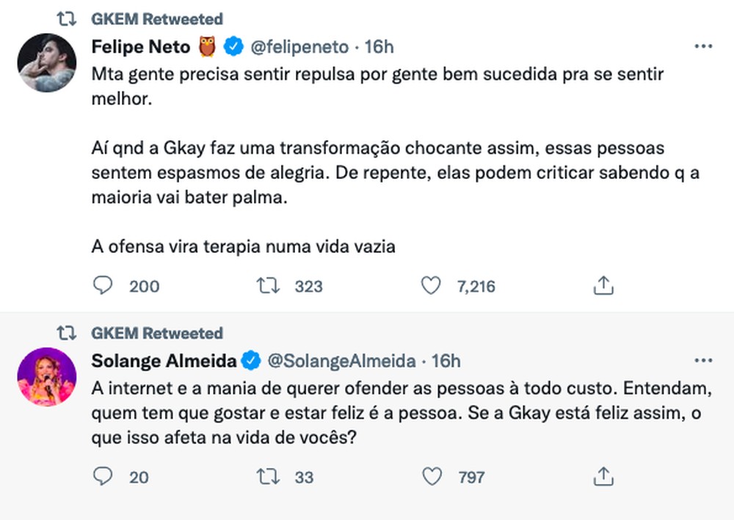
Task: Reply to Solange Almeida's tweet
Action: pyautogui.click(x=103, y=477)
